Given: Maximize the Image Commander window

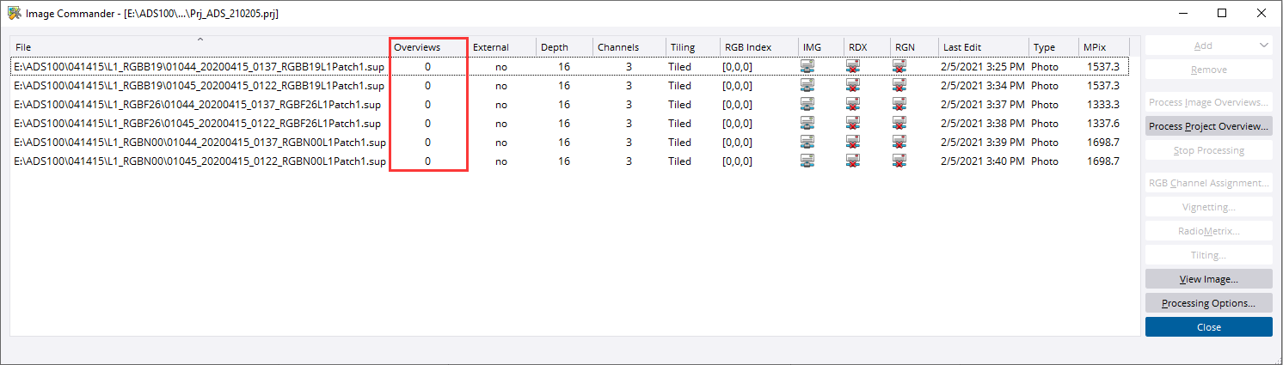Looking at the screenshot, I should 1221,14.
